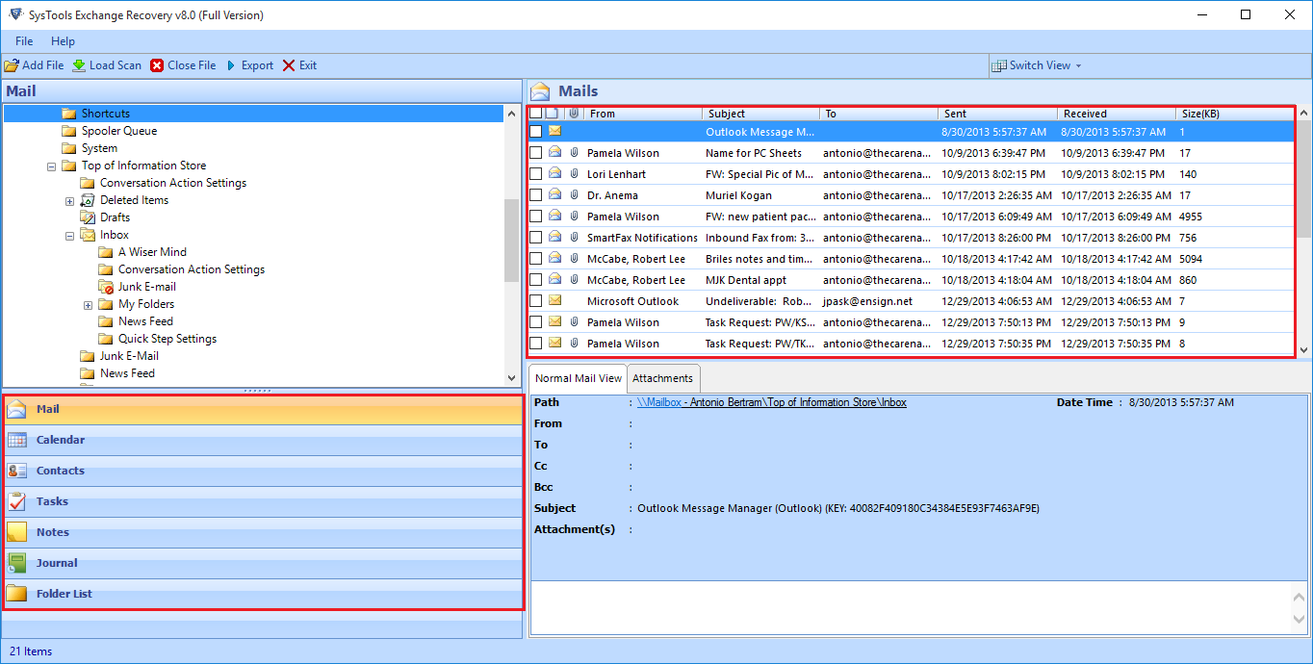Check the box for 'Briles notes and tim...'

click(x=535, y=259)
